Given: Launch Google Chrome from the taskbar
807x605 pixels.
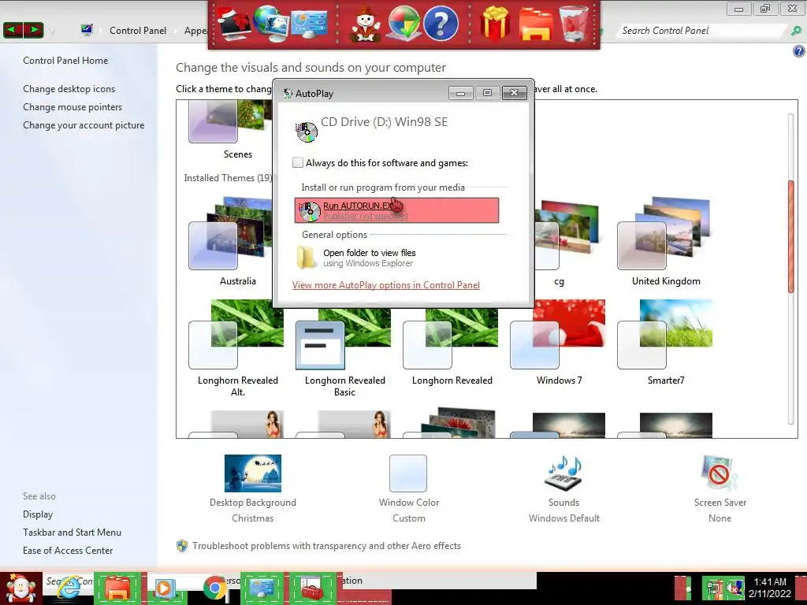Looking at the screenshot, I should click(x=215, y=588).
